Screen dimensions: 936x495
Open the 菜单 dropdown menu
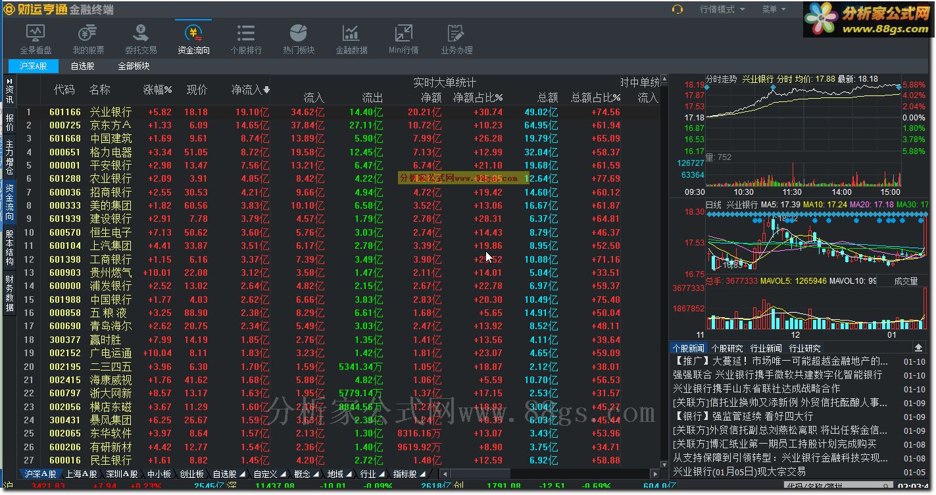774,9
